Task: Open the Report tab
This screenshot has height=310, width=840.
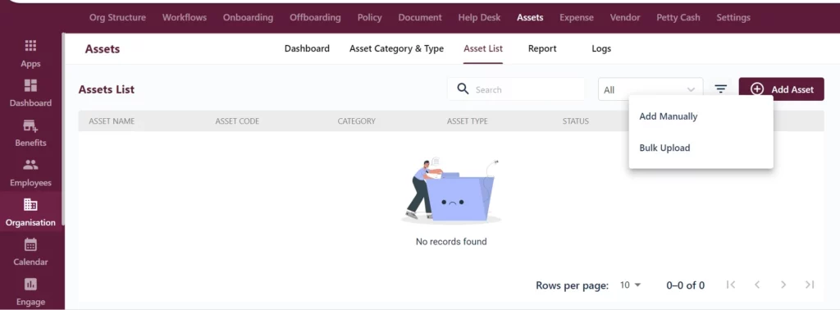Action: click(542, 48)
